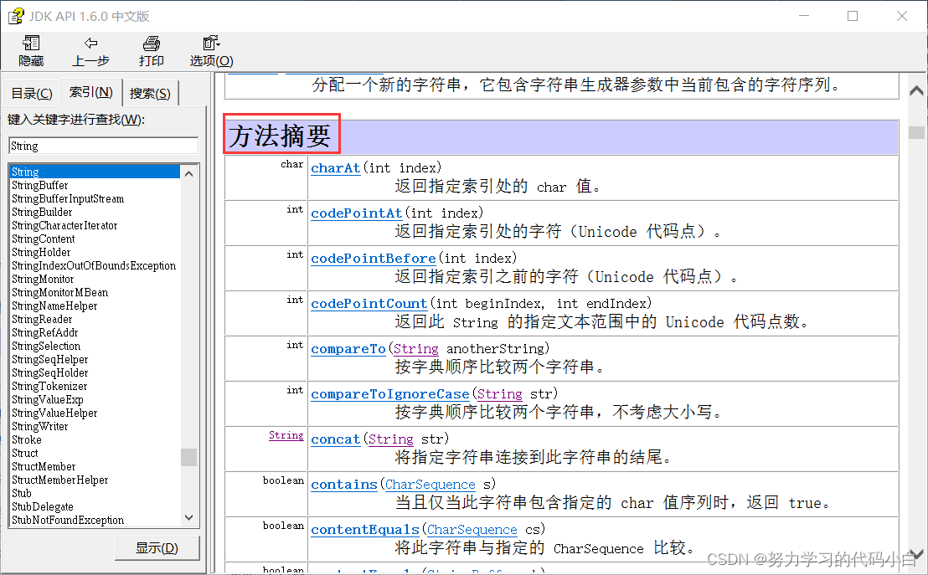
Task: Select StringMonitorMBean index entry
Action: 59,292
